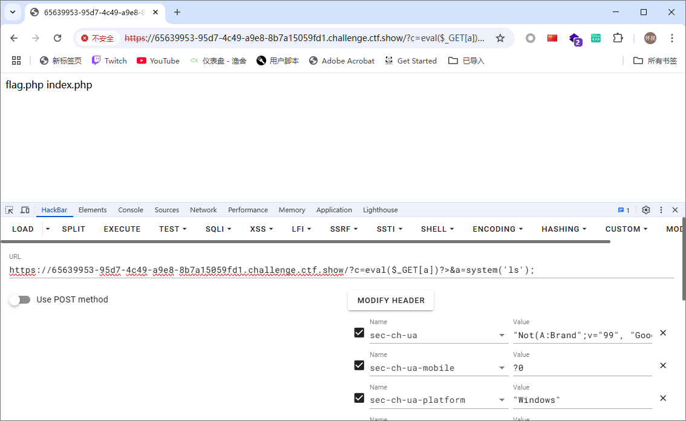Switch to the HackBar tab

click(x=54, y=210)
